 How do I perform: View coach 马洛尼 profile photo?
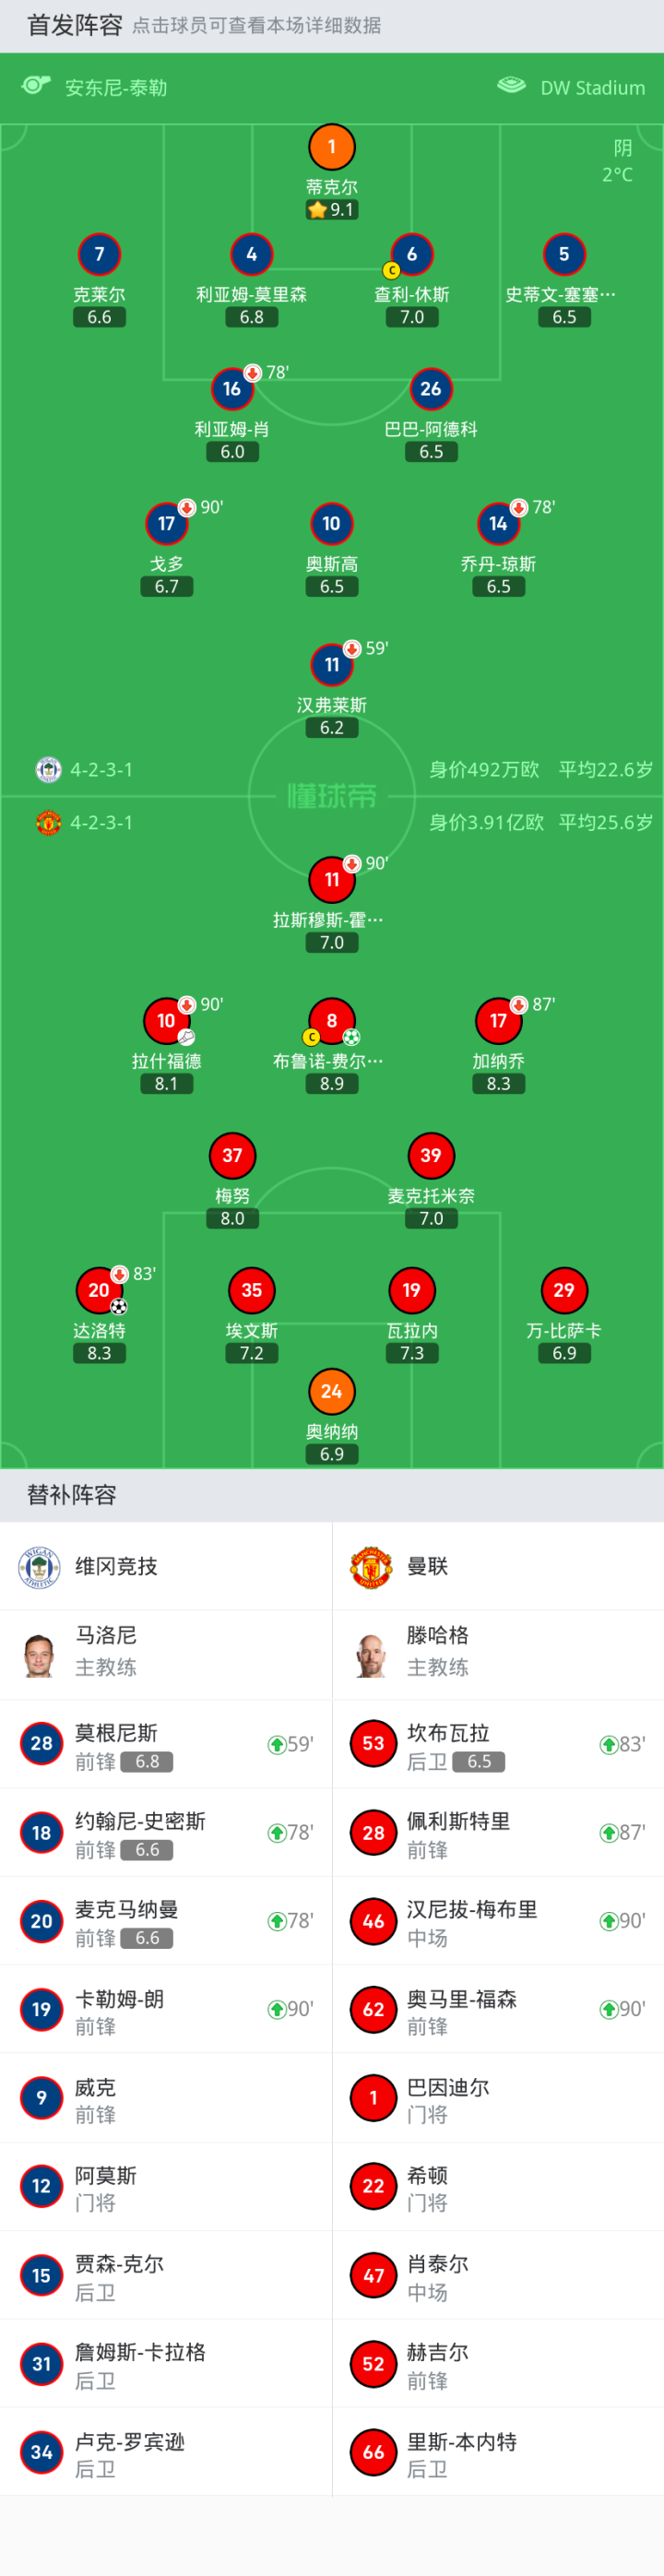point(39,1654)
